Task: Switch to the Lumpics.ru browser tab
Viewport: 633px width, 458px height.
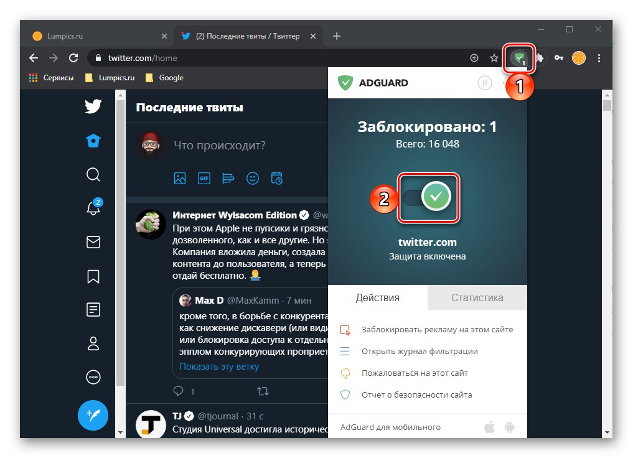Action: (x=98, y=36)
